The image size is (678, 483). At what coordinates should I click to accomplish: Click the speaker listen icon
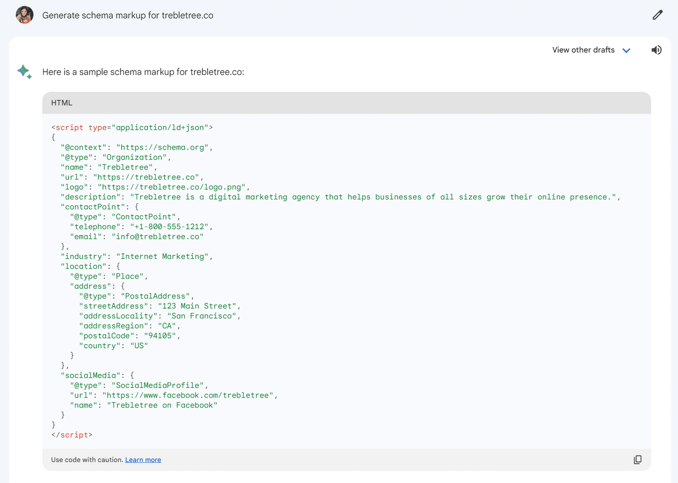tap(656, 50)
